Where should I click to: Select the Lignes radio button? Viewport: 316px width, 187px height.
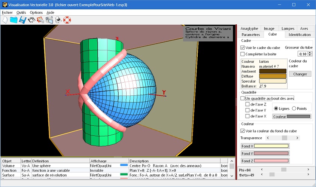pos(276,108)
